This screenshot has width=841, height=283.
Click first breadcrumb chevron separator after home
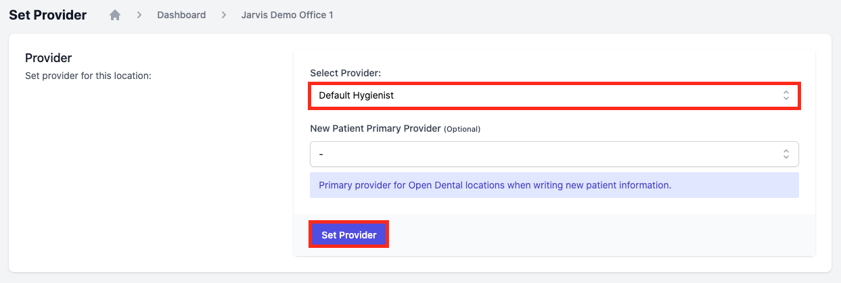coord(139,15)
